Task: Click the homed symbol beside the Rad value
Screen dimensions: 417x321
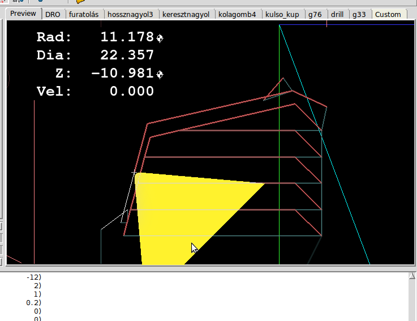Action: point(160,38)
